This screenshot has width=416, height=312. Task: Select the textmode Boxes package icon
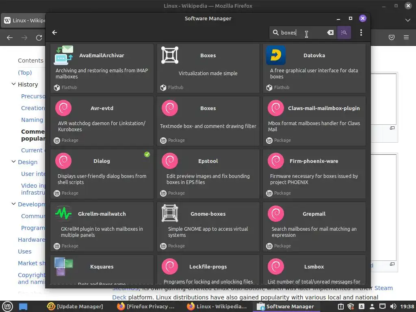(x=170, y=108)
